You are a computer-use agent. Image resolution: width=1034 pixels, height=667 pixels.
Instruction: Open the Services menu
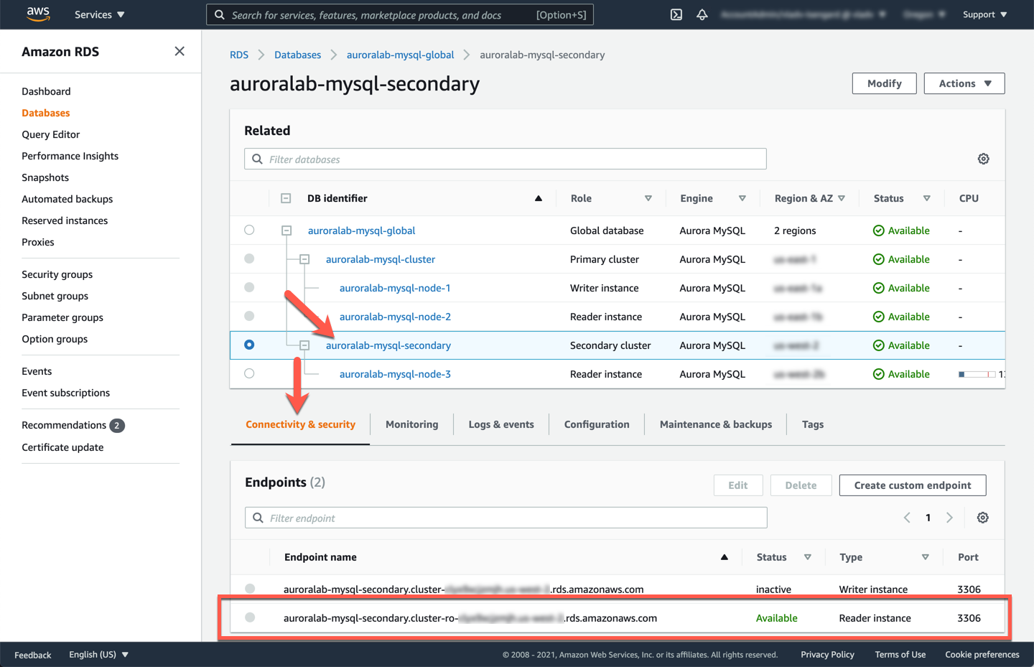[98, 14]
